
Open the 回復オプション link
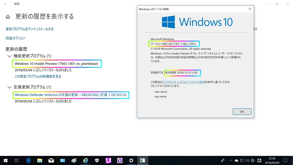pyautogui.click(x=15, y=38)
